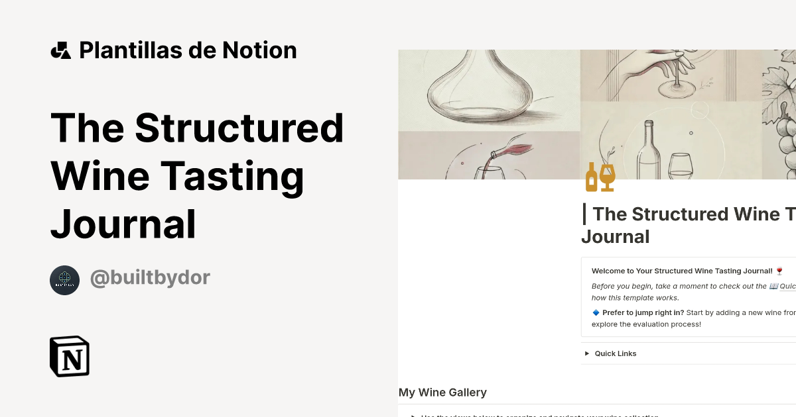Collapse the Quick Links disclosure triangle

(586, 353)
